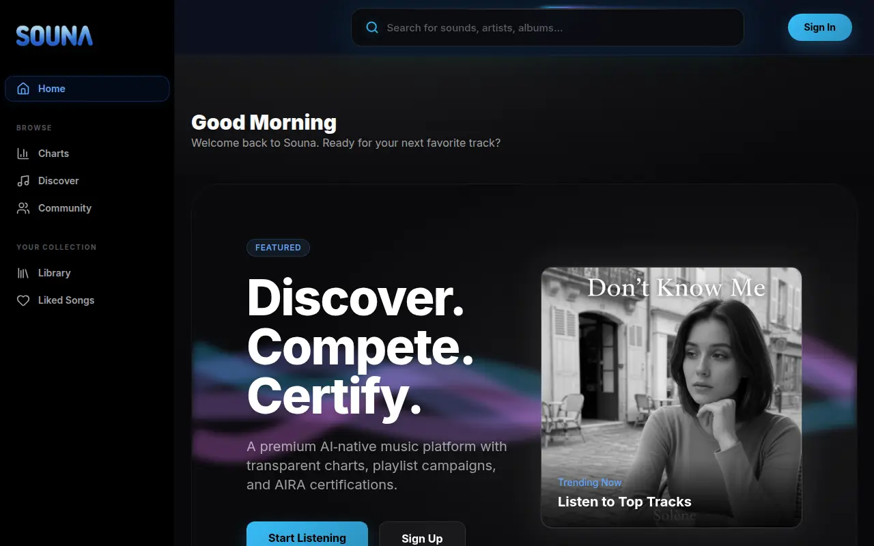Select Liked Songs label in sidebar

(66, 300)
